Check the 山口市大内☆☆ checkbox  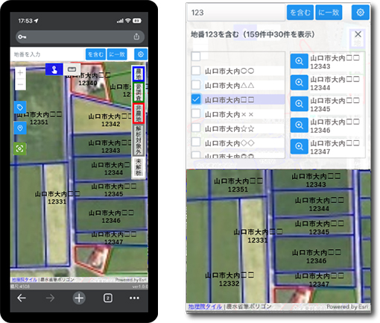click(x=196, y=128)
